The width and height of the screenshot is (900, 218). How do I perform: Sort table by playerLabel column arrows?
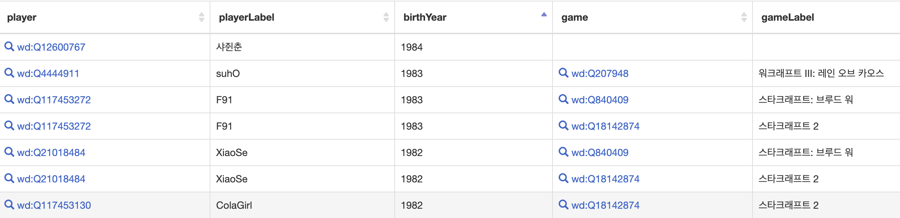pyautogui.click(x=386, y=17)
